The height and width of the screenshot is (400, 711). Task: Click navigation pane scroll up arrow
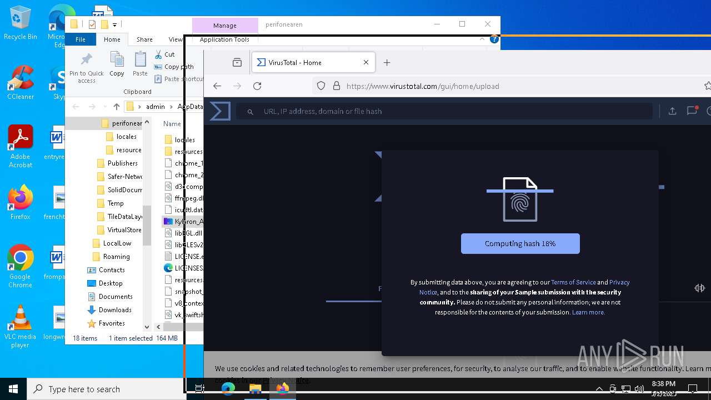click(x=147, y=122)
